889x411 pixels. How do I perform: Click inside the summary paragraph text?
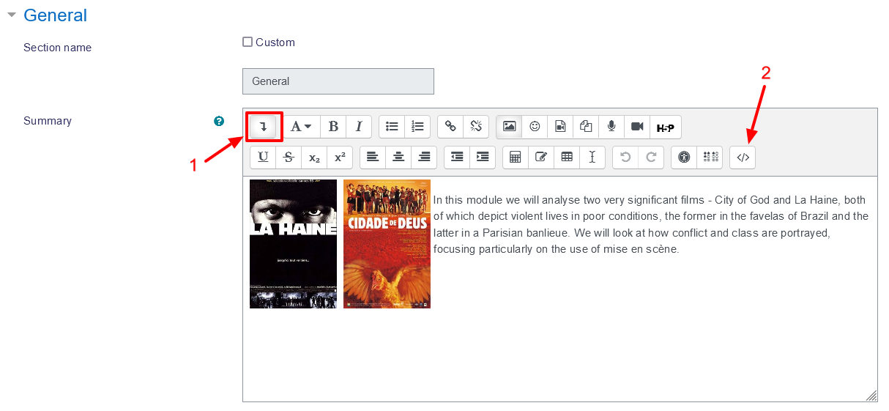pos(651,224)
